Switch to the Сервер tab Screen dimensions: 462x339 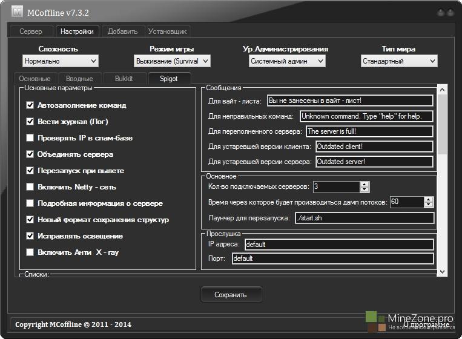[x=31, y=31]
